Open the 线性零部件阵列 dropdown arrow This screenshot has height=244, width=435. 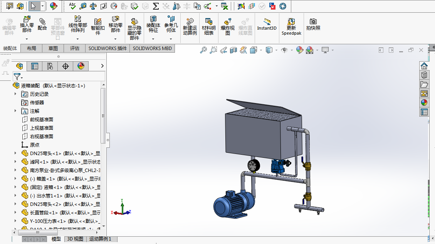click(77, 39)
